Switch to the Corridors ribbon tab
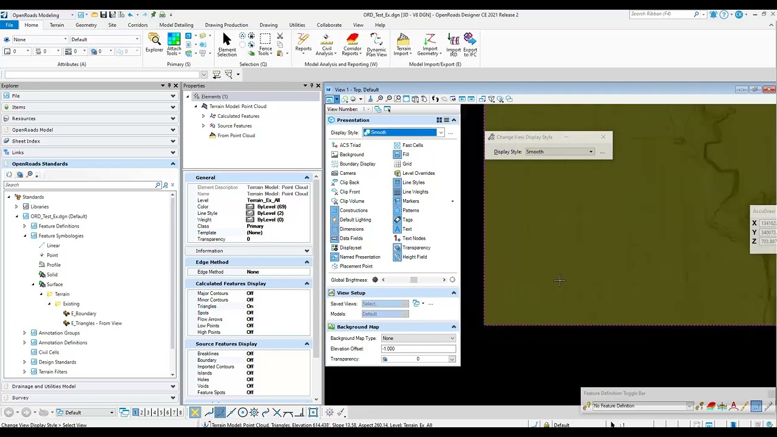This screenshot has height=437, width=777. coord(138,25)
